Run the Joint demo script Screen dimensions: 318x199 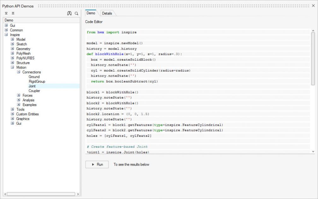tap(97, 164)
